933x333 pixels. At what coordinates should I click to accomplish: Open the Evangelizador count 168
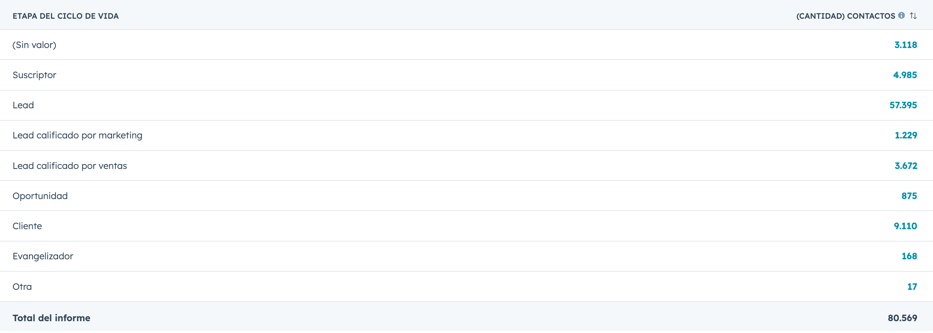(x=909, y=256)
